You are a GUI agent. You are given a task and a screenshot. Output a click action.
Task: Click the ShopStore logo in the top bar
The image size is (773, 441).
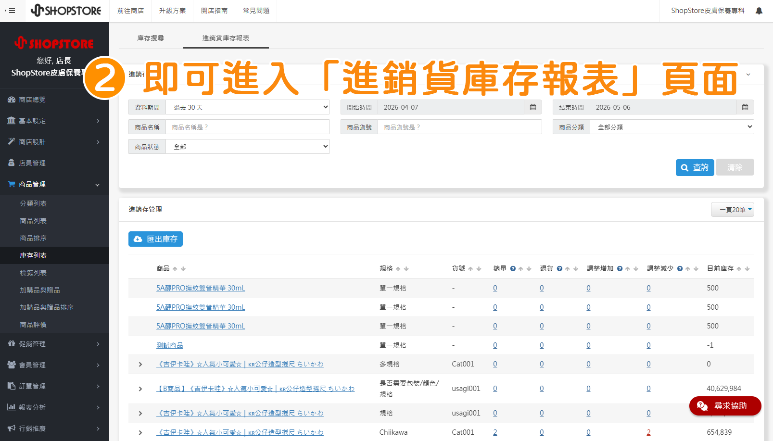pyautogui.click(x=66, y=11)
